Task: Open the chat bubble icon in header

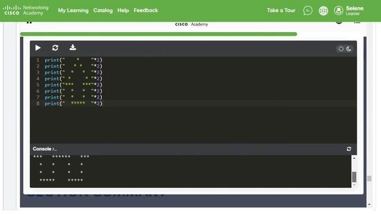Action: [308, 11]
